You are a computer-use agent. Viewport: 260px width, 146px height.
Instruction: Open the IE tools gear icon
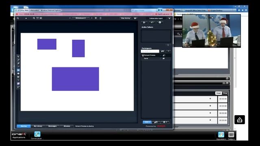[246, 10]
